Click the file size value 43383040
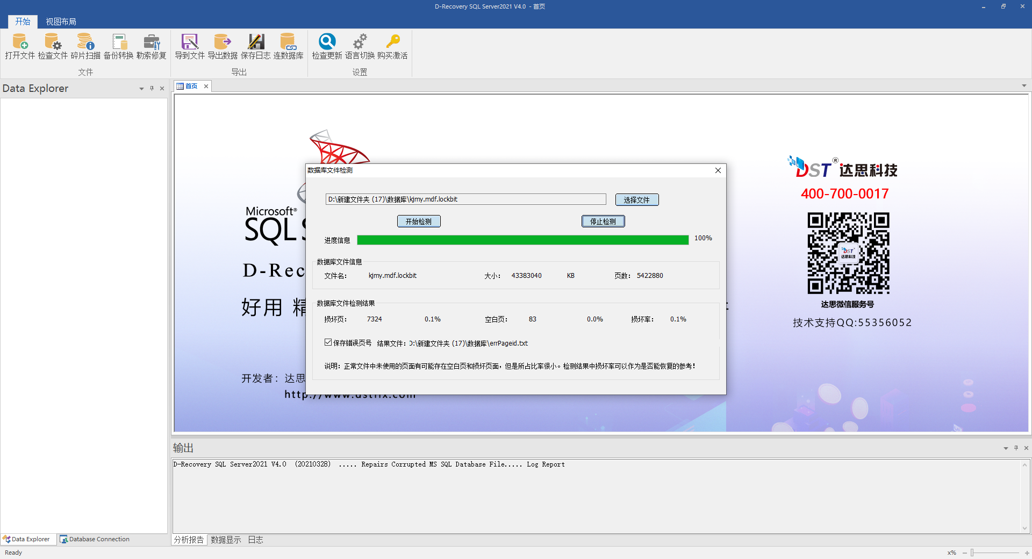1032x559 pixels. point(527,276)
